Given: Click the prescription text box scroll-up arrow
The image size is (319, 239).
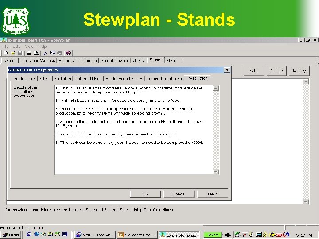Looking at the screenshot, I should [x=216, y=88].
